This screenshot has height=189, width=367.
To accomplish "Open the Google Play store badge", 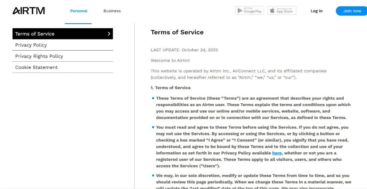I will (249, 10).
